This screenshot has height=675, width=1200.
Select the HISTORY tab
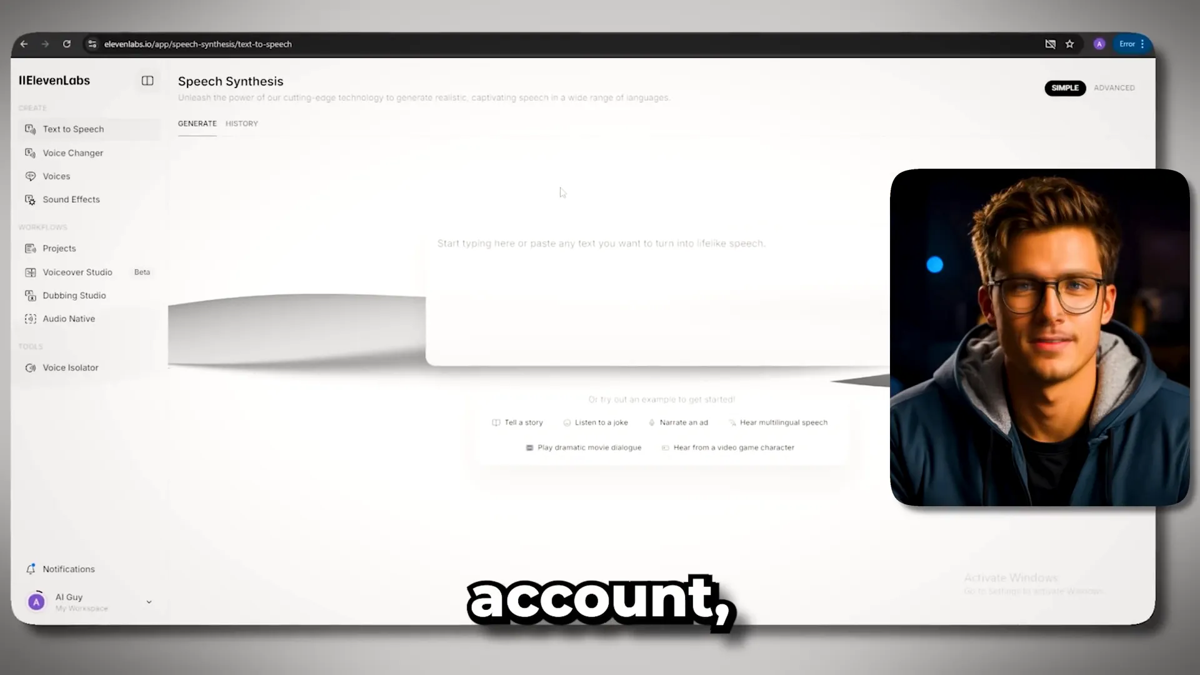click(x=241, y=122)
